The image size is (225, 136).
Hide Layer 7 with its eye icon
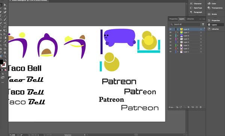171,33
